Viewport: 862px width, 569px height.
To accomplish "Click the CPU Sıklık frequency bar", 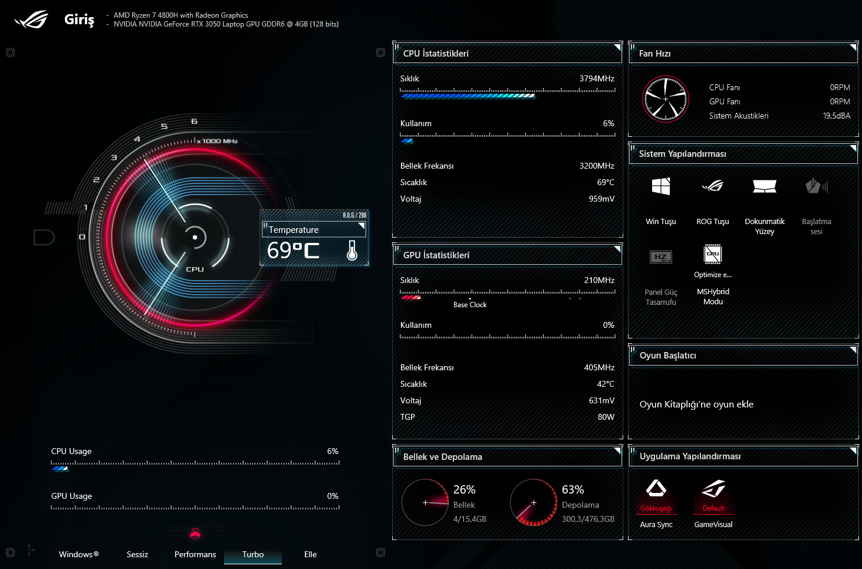I will click(508, 93).
